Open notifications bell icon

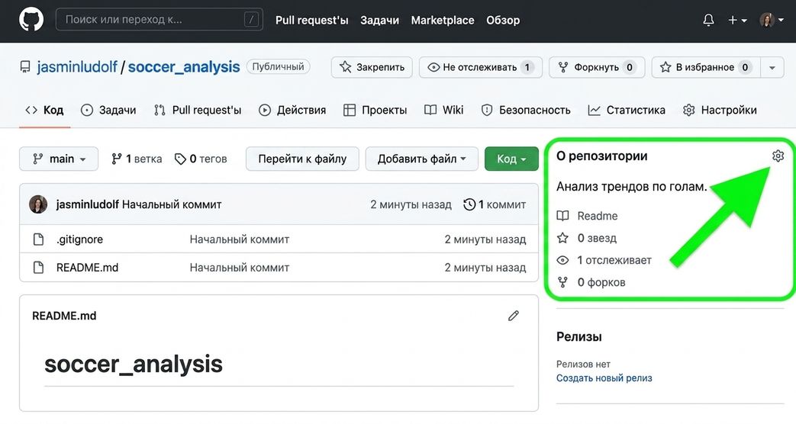[708, 21]
